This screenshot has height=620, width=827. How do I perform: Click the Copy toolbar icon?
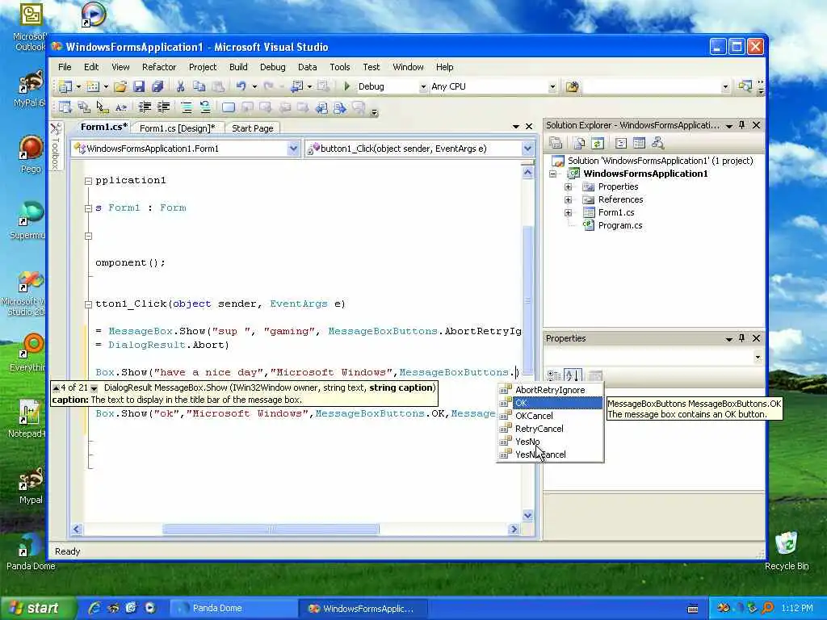click(199, 86)
